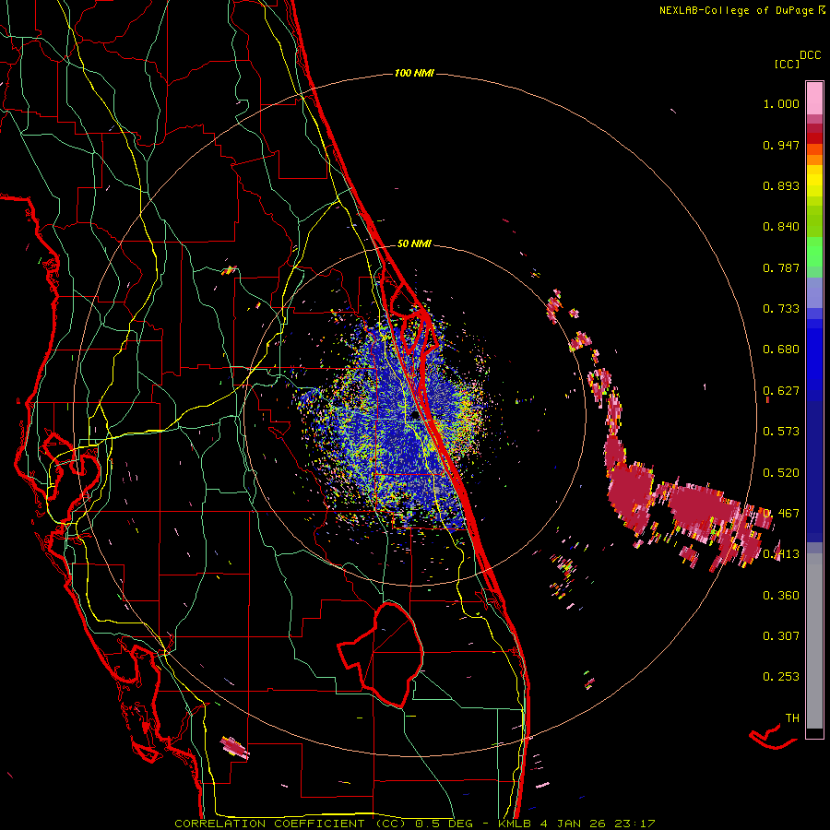The image size is (830, 830).
Task: Click the 0.787 scale value
Action: 781,267
